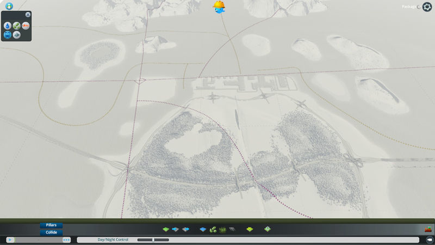The height and width of the screenshot is (245, 435).
Task: Open the green terrain tools menu
Action: pos(166,230)
